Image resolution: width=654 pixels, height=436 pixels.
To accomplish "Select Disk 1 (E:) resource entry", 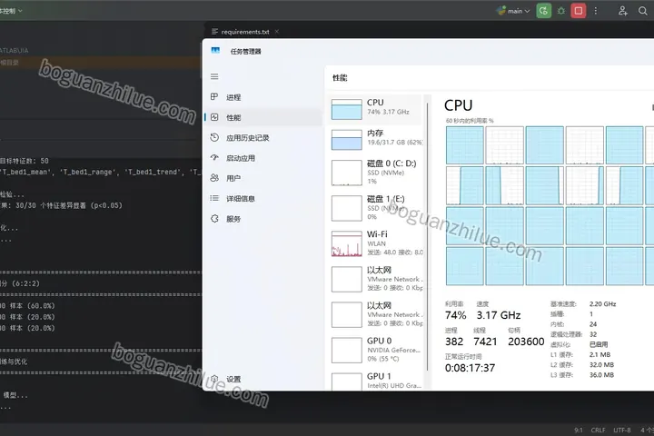I will pyautogui.click(x=376, y=208).
